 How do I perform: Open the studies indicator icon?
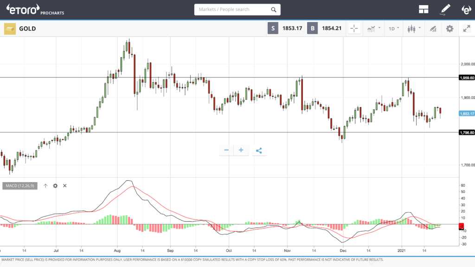point(433,29)
